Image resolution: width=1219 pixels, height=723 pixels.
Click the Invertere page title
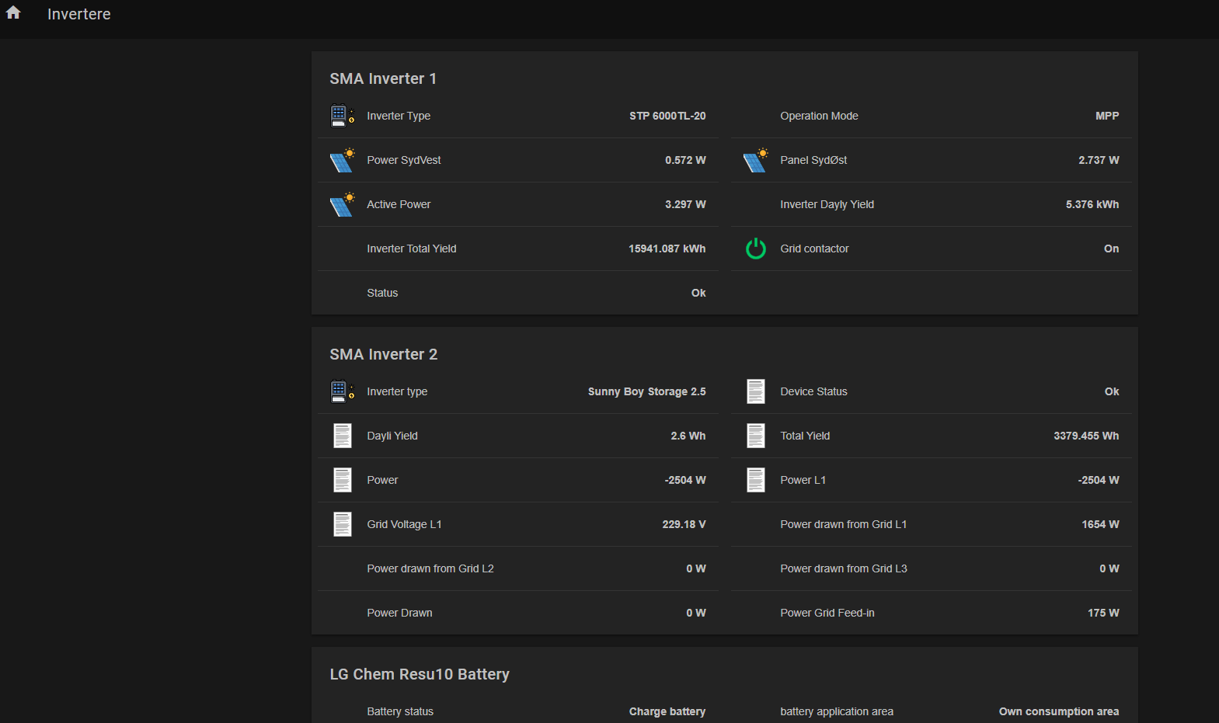pos(78,14)
